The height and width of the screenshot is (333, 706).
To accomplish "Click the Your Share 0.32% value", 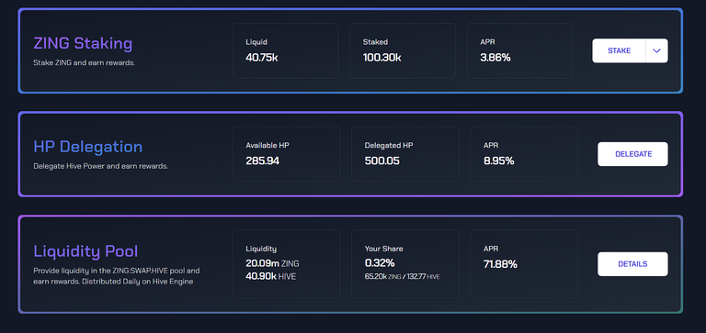I will click(380, 263).
